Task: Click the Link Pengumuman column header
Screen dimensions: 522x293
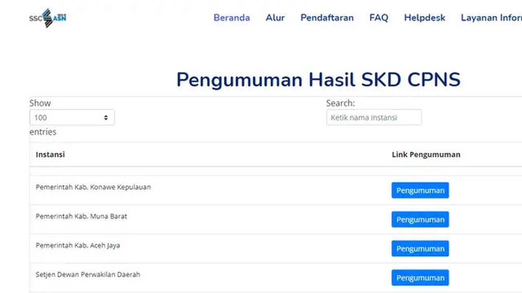Action: tap(426, 155)
